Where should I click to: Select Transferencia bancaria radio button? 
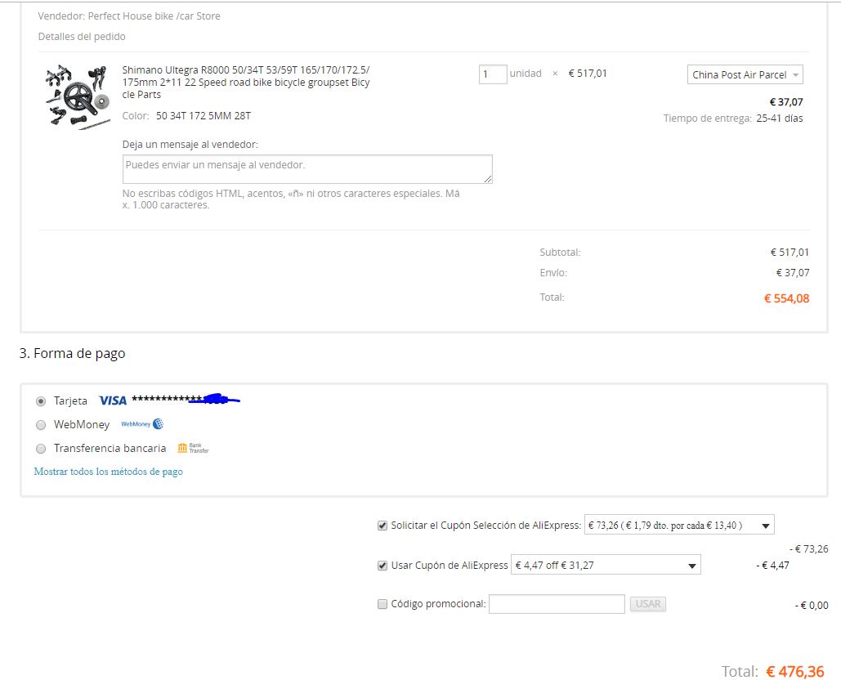click(x=41, y=449)
